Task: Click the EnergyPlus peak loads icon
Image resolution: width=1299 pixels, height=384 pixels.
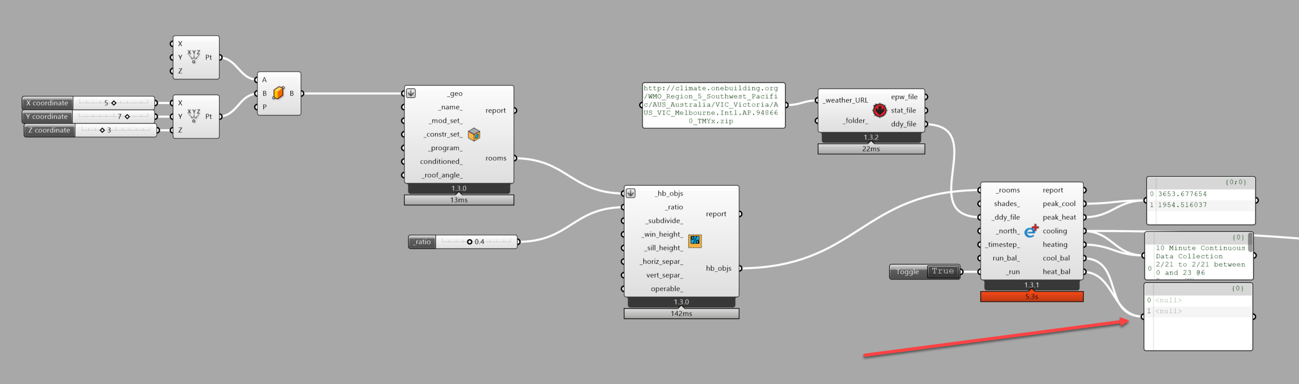Action: (1031, 231)
